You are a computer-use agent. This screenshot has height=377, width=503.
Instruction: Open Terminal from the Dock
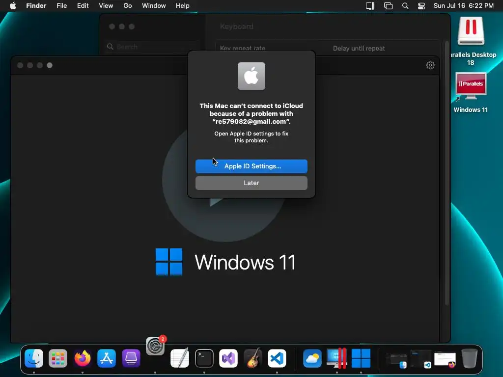(x=204, y=358)
